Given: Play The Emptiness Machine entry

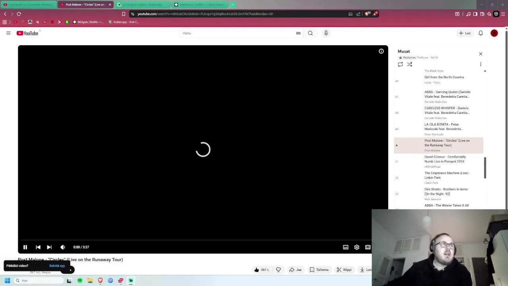Looking at the screenshot, I should (439, 178).
